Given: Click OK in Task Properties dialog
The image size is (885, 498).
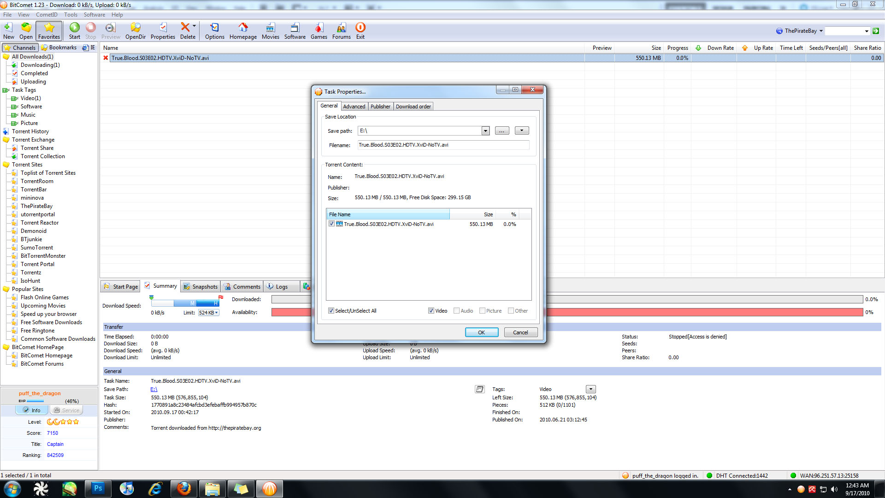Looking at the screenshot, I should (x=481, y=332).
